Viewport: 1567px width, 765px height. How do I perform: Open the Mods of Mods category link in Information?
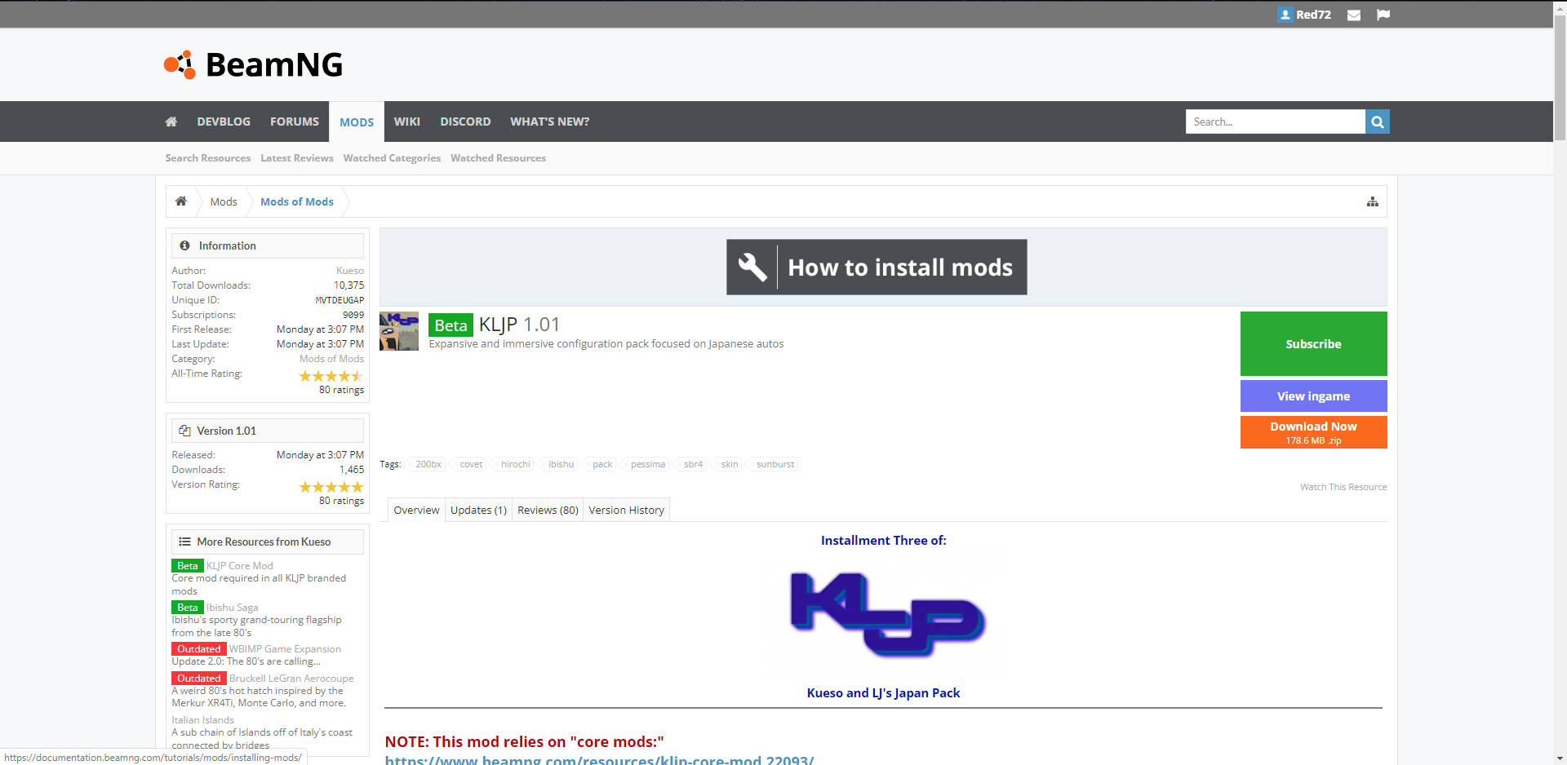point(331,359)
